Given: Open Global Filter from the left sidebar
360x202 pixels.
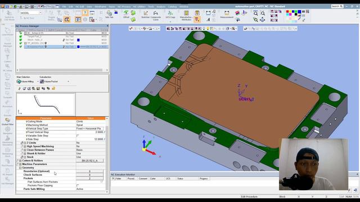Looking at the screenshot, I should 7,122.
